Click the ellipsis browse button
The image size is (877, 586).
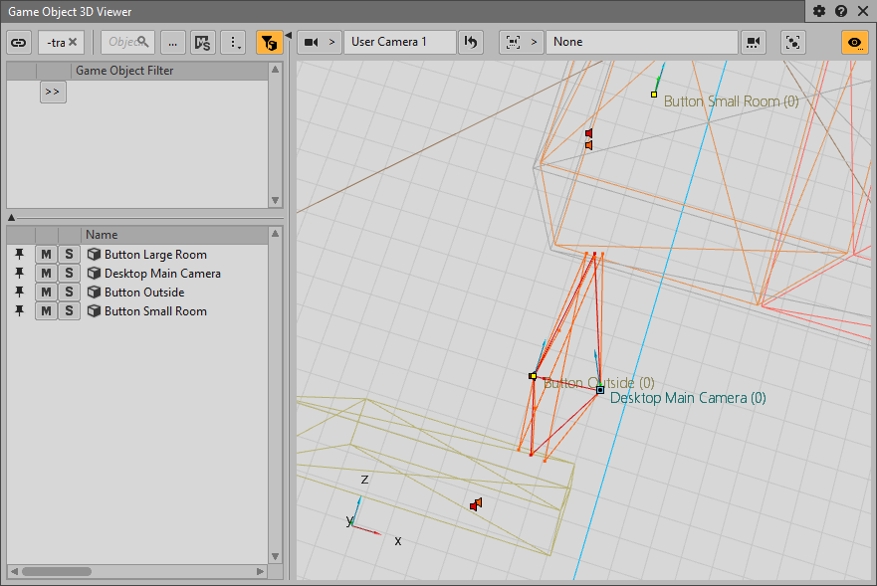pos(172,42)
